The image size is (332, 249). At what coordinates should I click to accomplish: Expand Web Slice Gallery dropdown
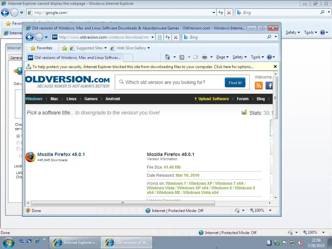click(148, 48)
